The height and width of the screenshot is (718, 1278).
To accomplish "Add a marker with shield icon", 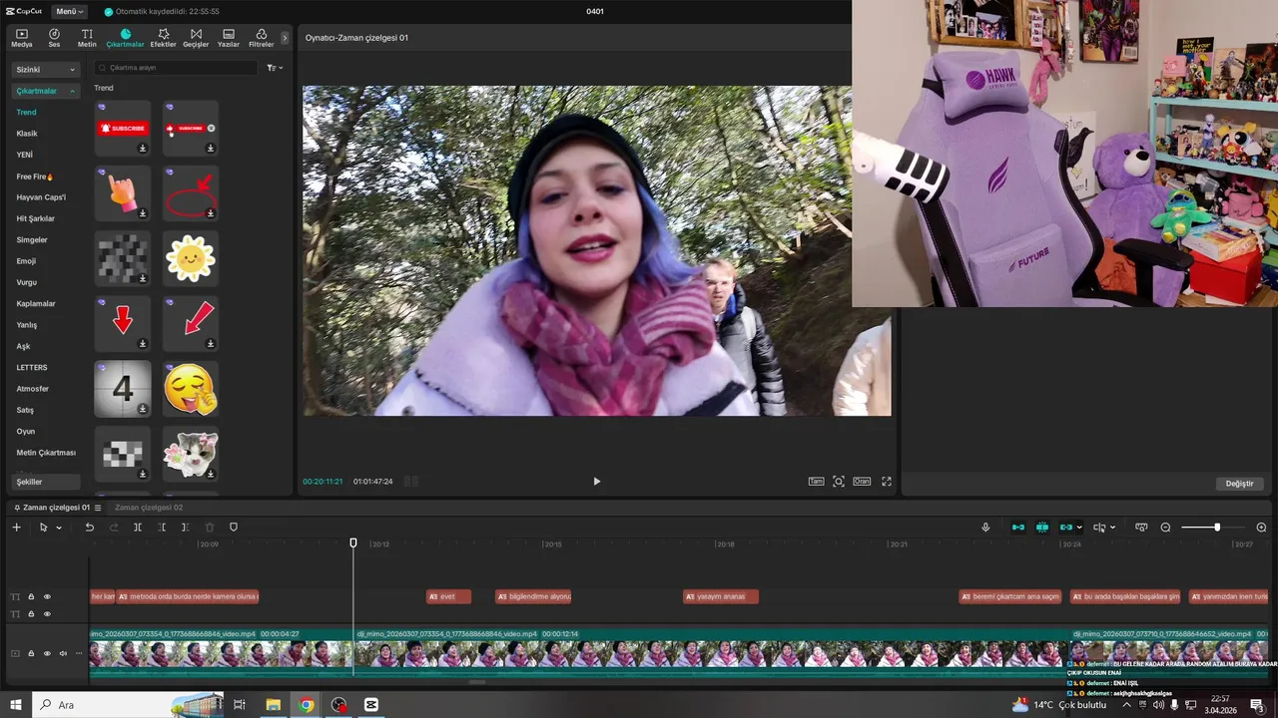I will (234, 528).
